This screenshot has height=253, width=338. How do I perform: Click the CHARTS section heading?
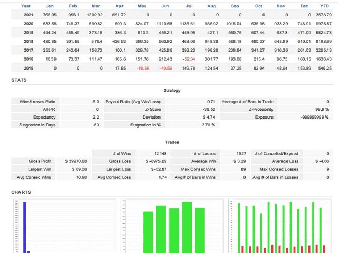click(x=21, y=192)
